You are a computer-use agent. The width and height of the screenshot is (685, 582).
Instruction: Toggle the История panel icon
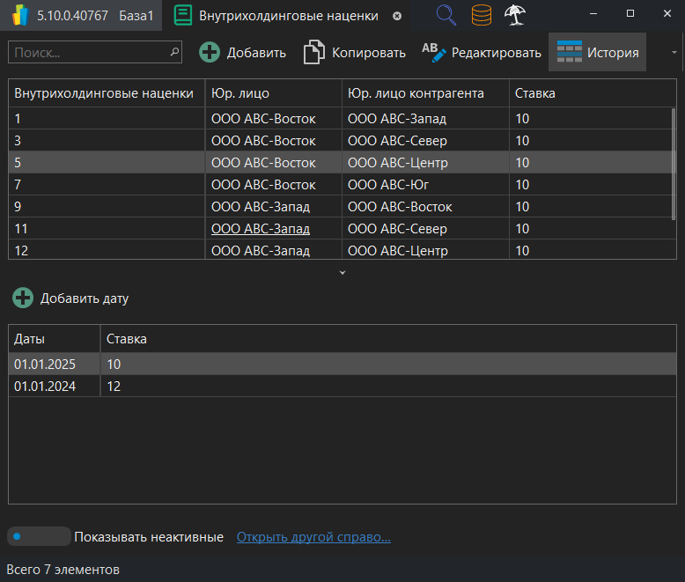pos(570,52)
